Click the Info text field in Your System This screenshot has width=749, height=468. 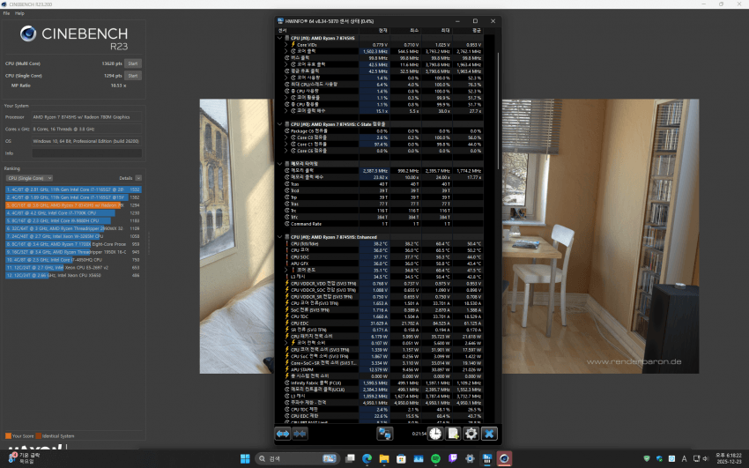(x=86, y=152)
